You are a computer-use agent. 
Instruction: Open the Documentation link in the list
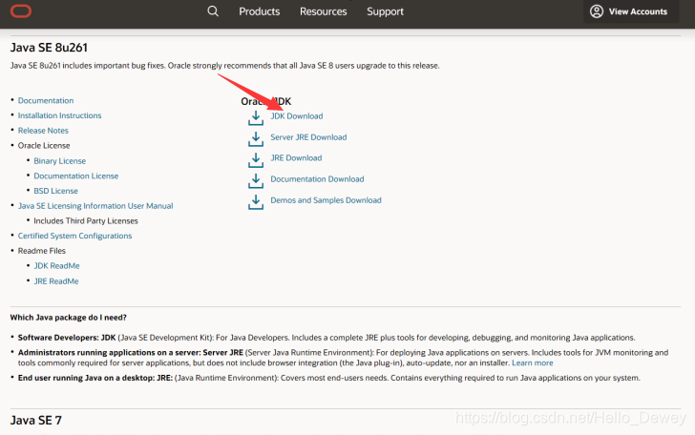coord(46,100)
